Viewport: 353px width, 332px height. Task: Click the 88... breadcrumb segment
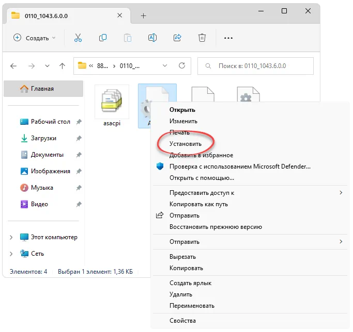click(x=102, y=66)
